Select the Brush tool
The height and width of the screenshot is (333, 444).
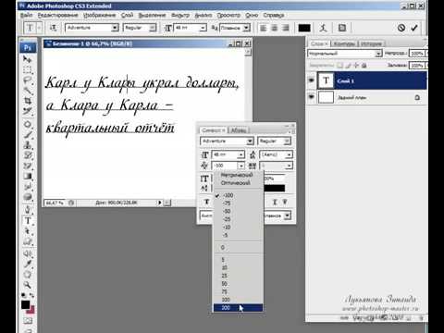click(x=28, y=134)
